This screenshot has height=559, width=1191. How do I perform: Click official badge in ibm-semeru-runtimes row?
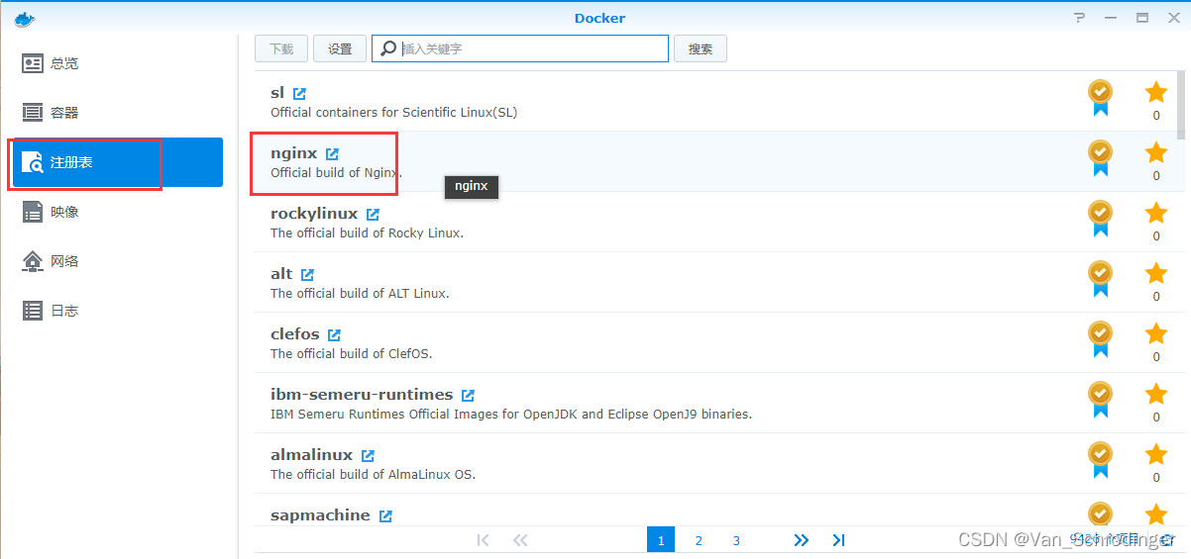1100,400
